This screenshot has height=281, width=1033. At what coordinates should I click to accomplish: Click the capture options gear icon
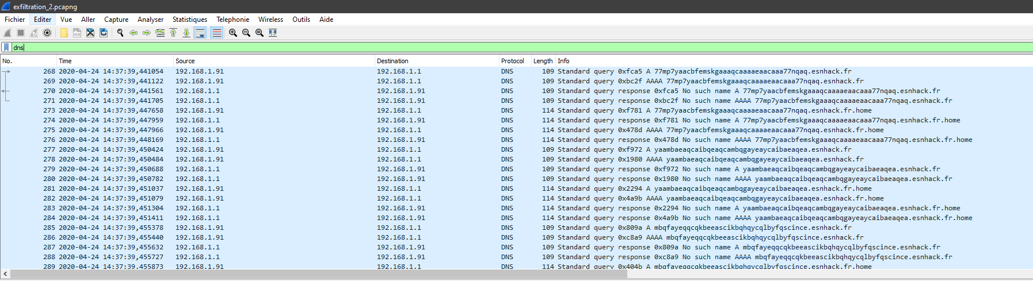pyautogui.click(x=47, y=33)
